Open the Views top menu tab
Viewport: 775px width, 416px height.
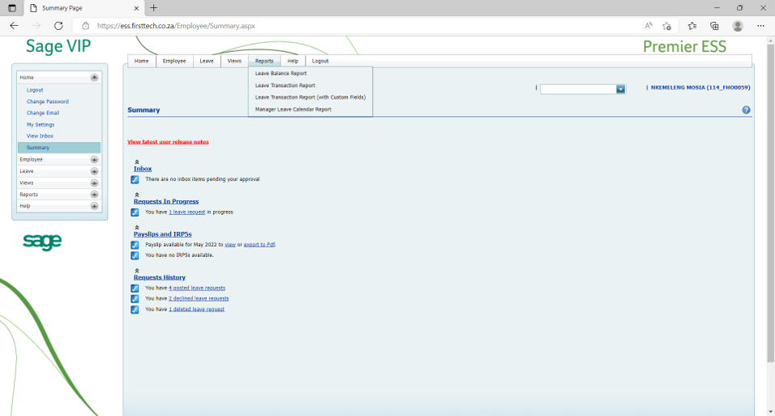click(234, 61)
